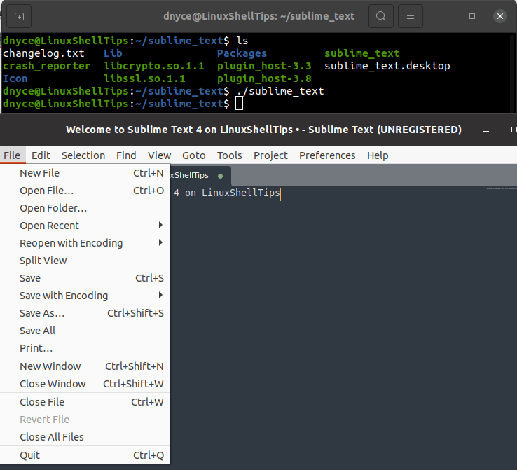Maximize the terminal window
517x470 pixels.
coord(472,16)
